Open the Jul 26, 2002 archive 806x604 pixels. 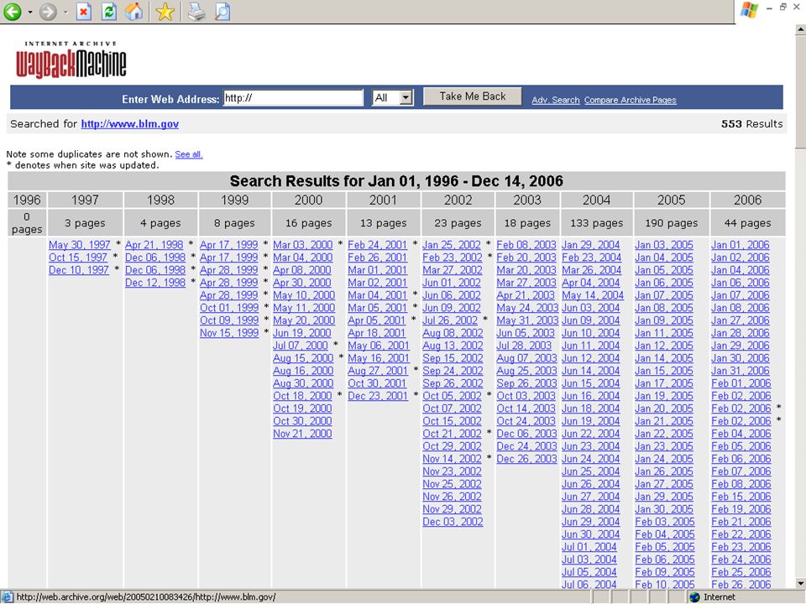click(450, 320)
